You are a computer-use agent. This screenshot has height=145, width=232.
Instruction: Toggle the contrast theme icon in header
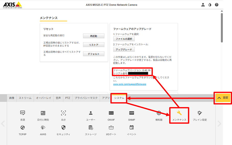210,5
